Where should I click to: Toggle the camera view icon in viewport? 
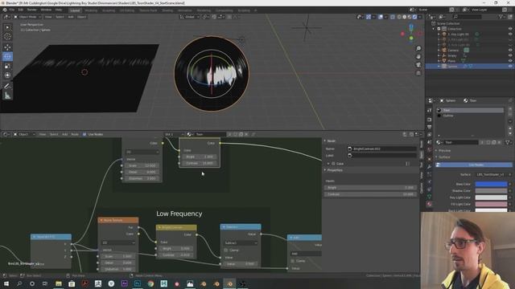[418, 65]
